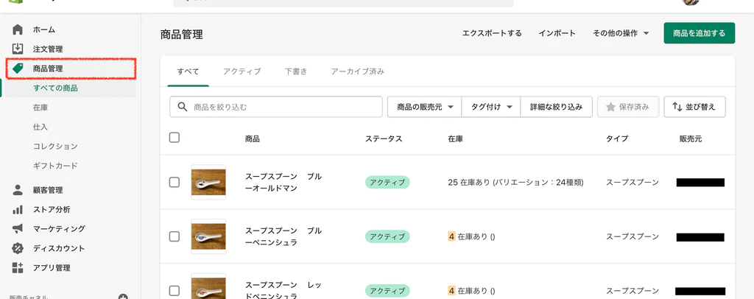Click the 商品を絞り込む search field
The width and height of the screenshot is (754, 299).
point(276,107)
